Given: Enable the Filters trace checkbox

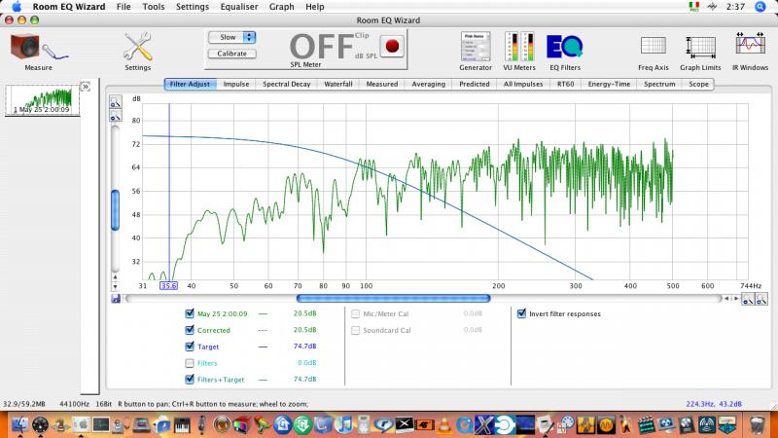Looking at the screenshot, I should tap(190, 362).
